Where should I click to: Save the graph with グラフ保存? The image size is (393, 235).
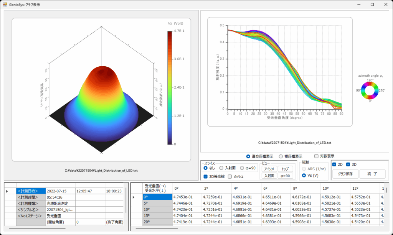coord(345,174)
